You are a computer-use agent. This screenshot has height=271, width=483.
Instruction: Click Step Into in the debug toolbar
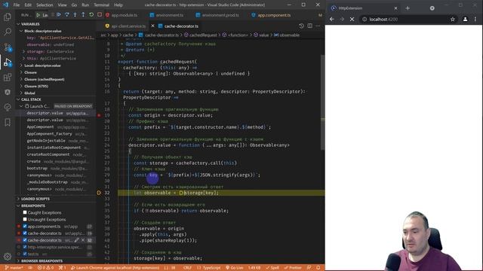click(75, 15)
